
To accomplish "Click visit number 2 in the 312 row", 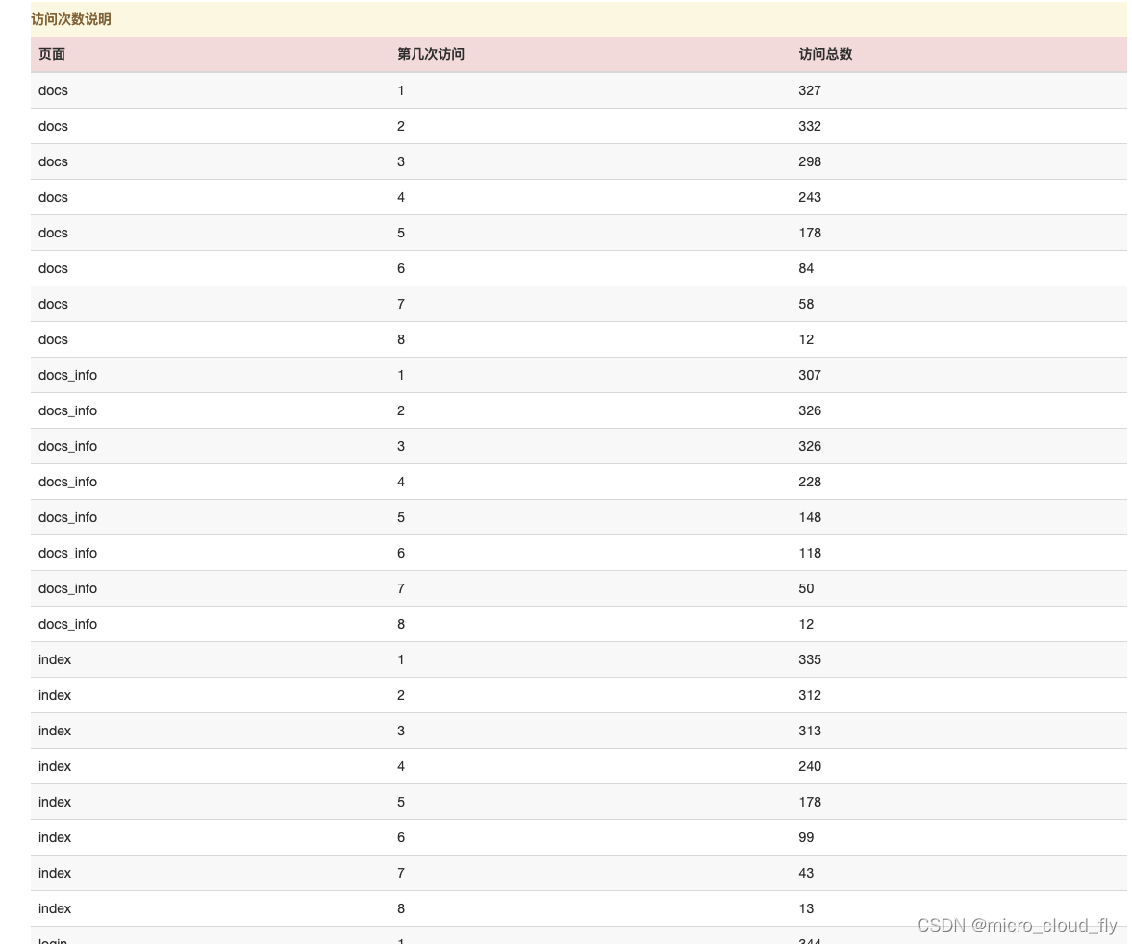I will pyautogui.click(x=401, y=695).
